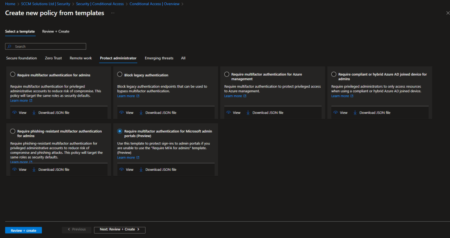
Task: Click download icon for Require multifactor authentication for admins
Action: click(34, 112)
